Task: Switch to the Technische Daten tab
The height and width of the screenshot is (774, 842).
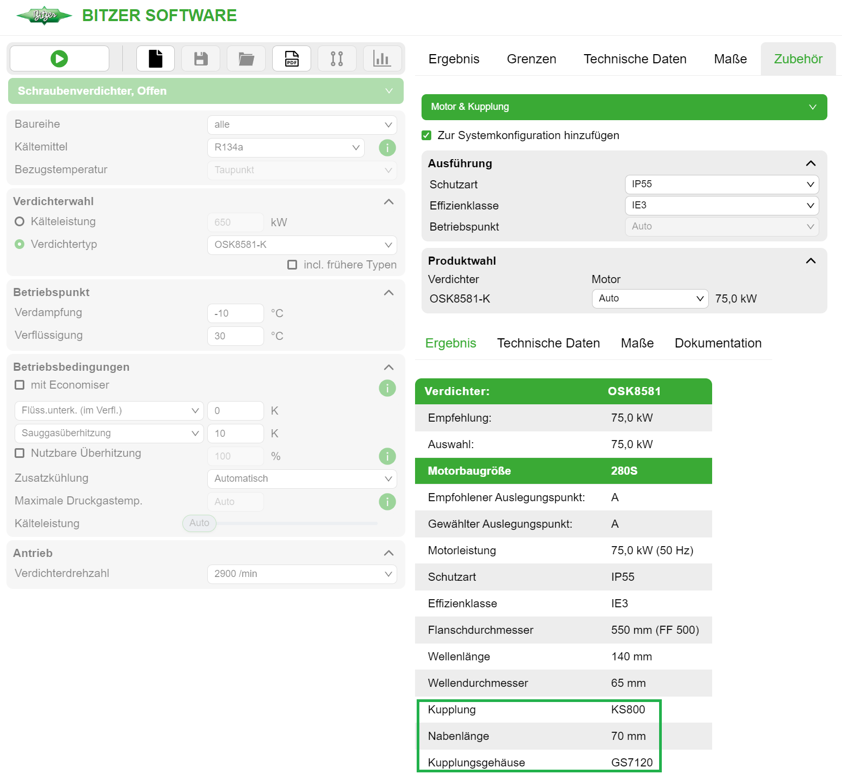Action: [635, 58]
